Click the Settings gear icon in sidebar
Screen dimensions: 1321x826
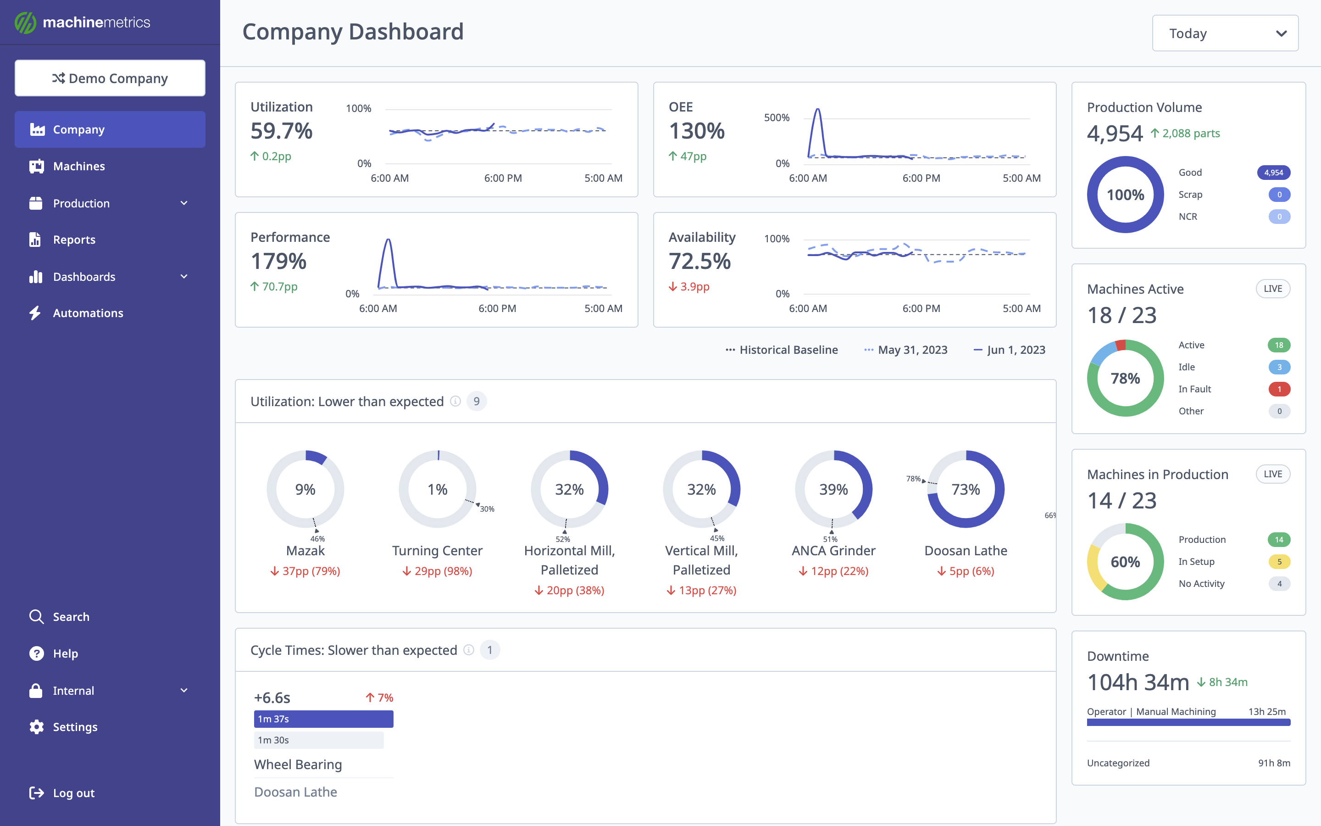[x=36, y=726]
